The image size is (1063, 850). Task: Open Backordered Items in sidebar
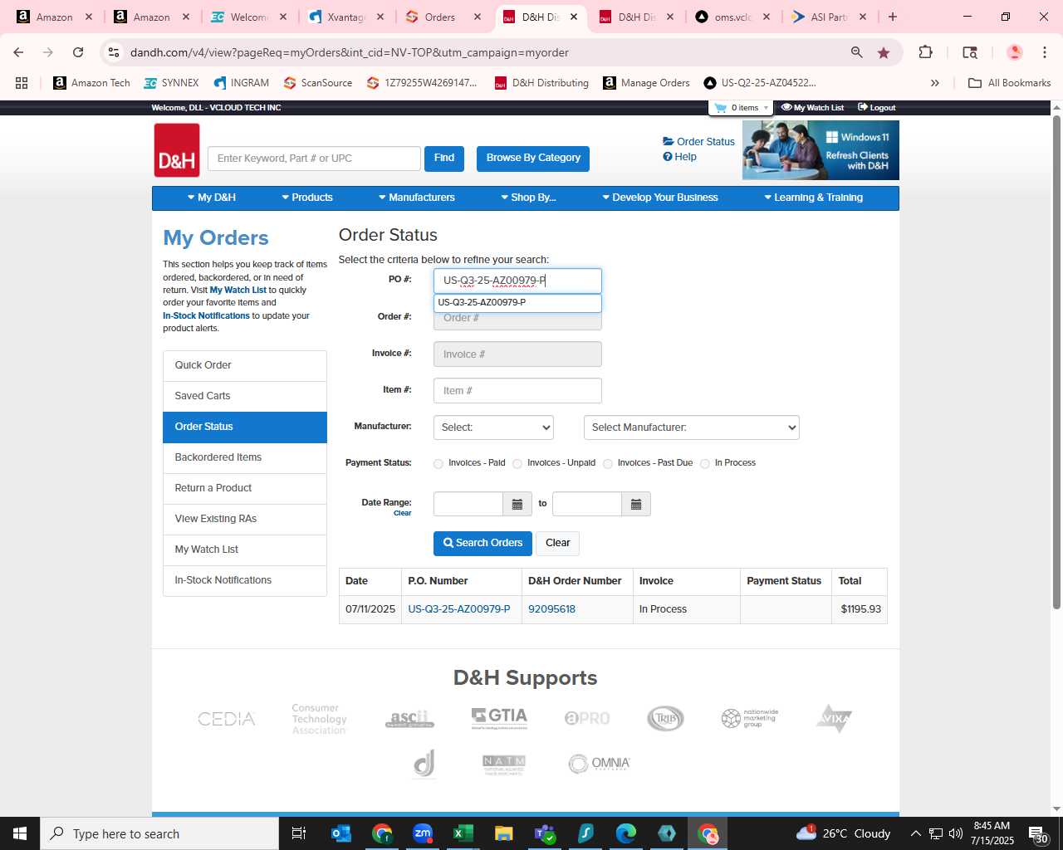(x=245, y=457)
